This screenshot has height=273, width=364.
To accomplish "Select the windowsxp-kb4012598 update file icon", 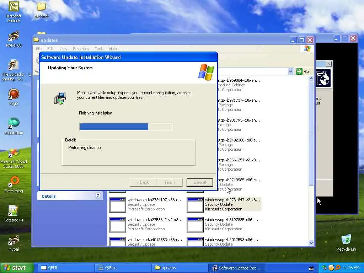I will 195,242.
